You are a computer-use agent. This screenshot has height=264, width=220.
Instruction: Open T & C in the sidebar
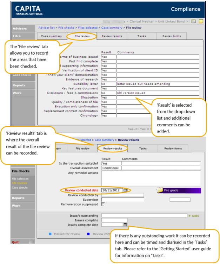tap(23, 36)
